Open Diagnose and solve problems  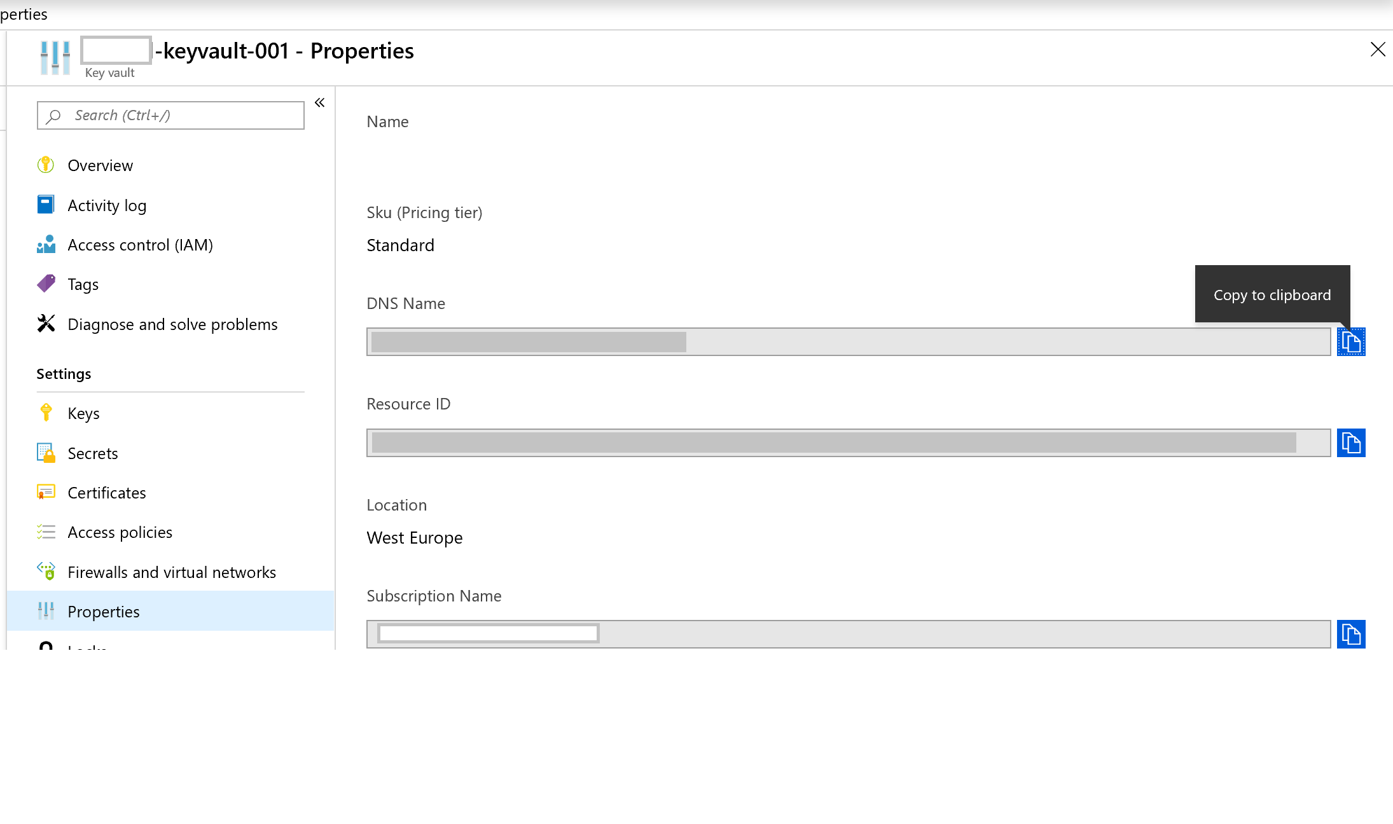[172, 324]
